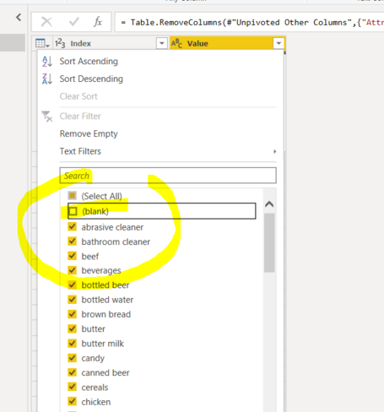Select Clear Filter menu entry
The width and height of the screenshot is (384, 412).
tap(80, 117)
